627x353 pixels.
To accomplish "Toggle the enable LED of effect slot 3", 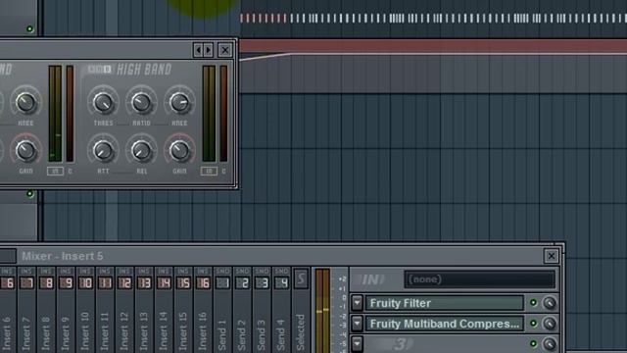I will [x=533, y=343].
